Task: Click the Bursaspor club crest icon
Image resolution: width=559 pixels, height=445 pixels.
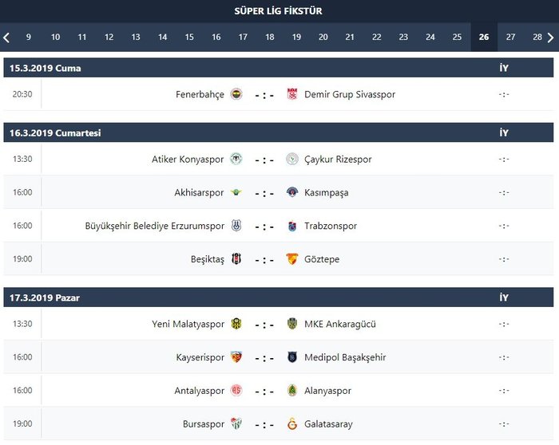Action: coord(236,424)
